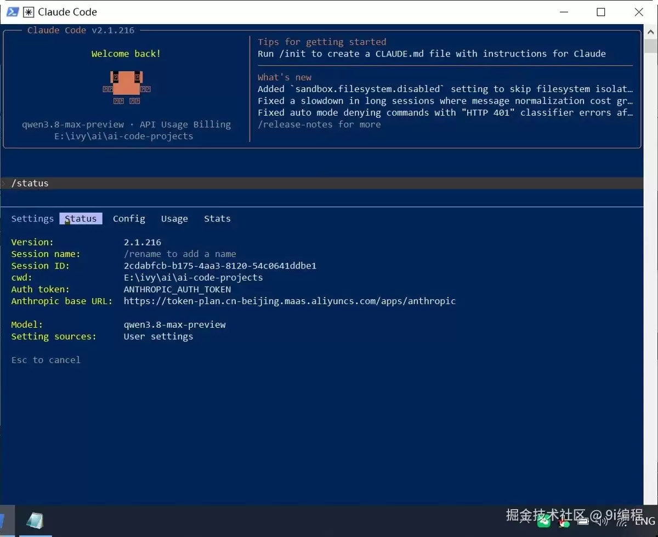This screenshot has height=537, width=658.
Task: Click the Claude mascot pixel art
Action: pyautogui.click(x=127, y=87)
